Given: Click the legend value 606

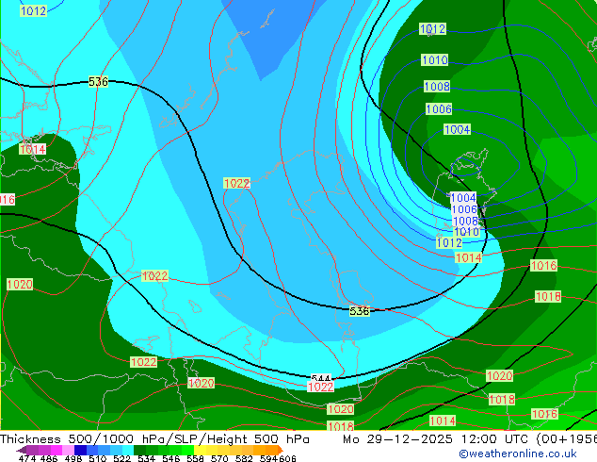Looking at the screenshot, I should 287,458.
